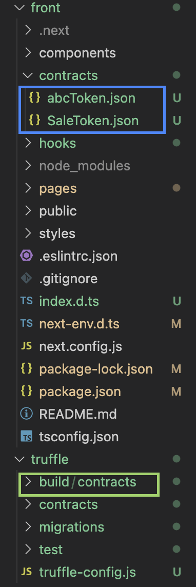Click the U status badge of index.d.ts
Screen dimensions: 196x587
point(177,301)
